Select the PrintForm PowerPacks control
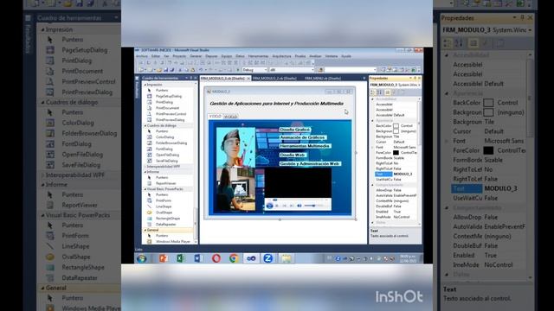This screenshot has width=554, height=311. pyautogui.click(x=164, y=200)
